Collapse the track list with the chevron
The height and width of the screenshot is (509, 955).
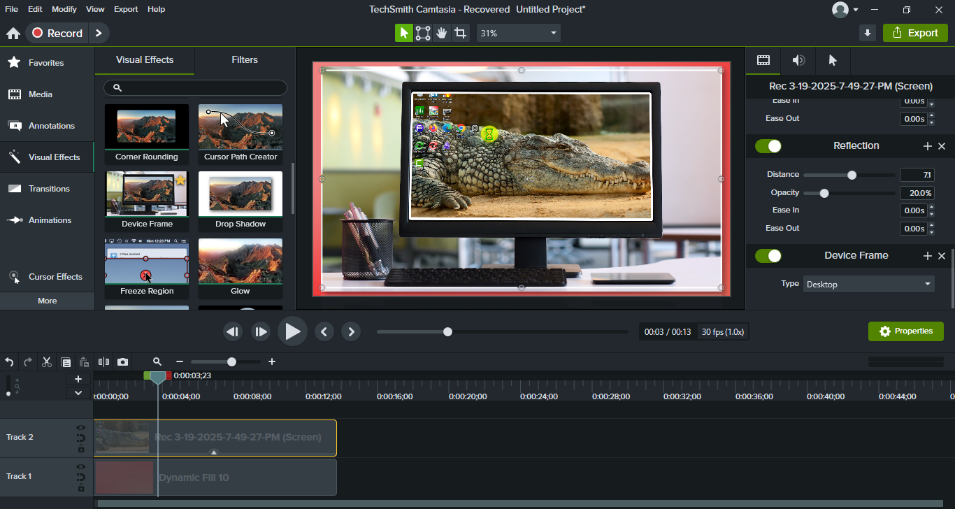point(78,392)
